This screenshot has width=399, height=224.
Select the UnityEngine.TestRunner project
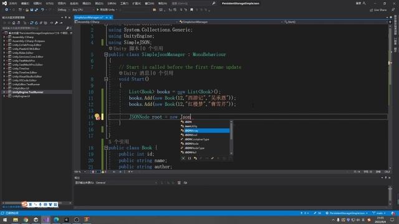pyautogui.click(x=27, y=92)
